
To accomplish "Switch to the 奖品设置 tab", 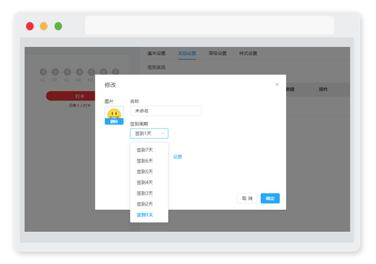I will pos(187,53).
